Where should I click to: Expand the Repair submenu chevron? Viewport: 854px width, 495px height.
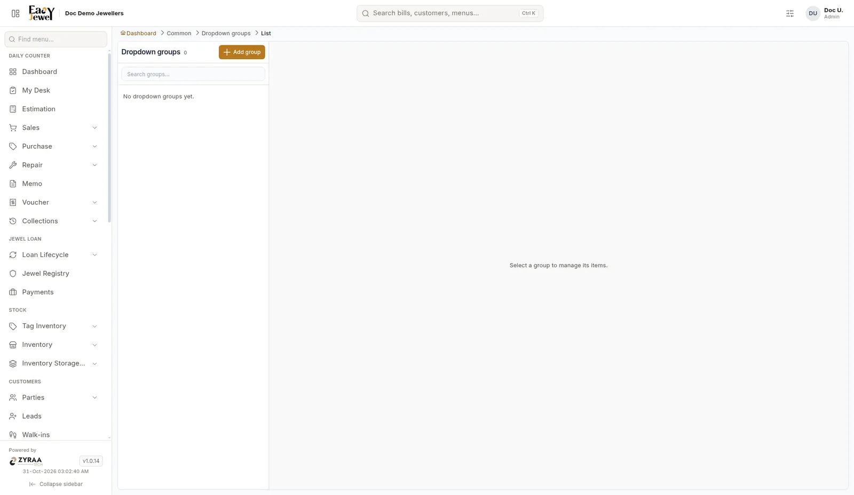click(x=94, y=165)
